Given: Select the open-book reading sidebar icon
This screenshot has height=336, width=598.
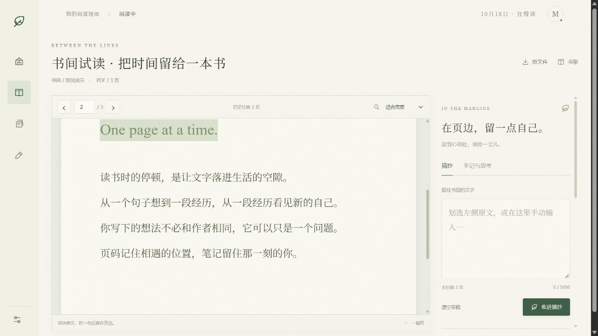Looking at the screenshot, I should (x=19, y=92).
